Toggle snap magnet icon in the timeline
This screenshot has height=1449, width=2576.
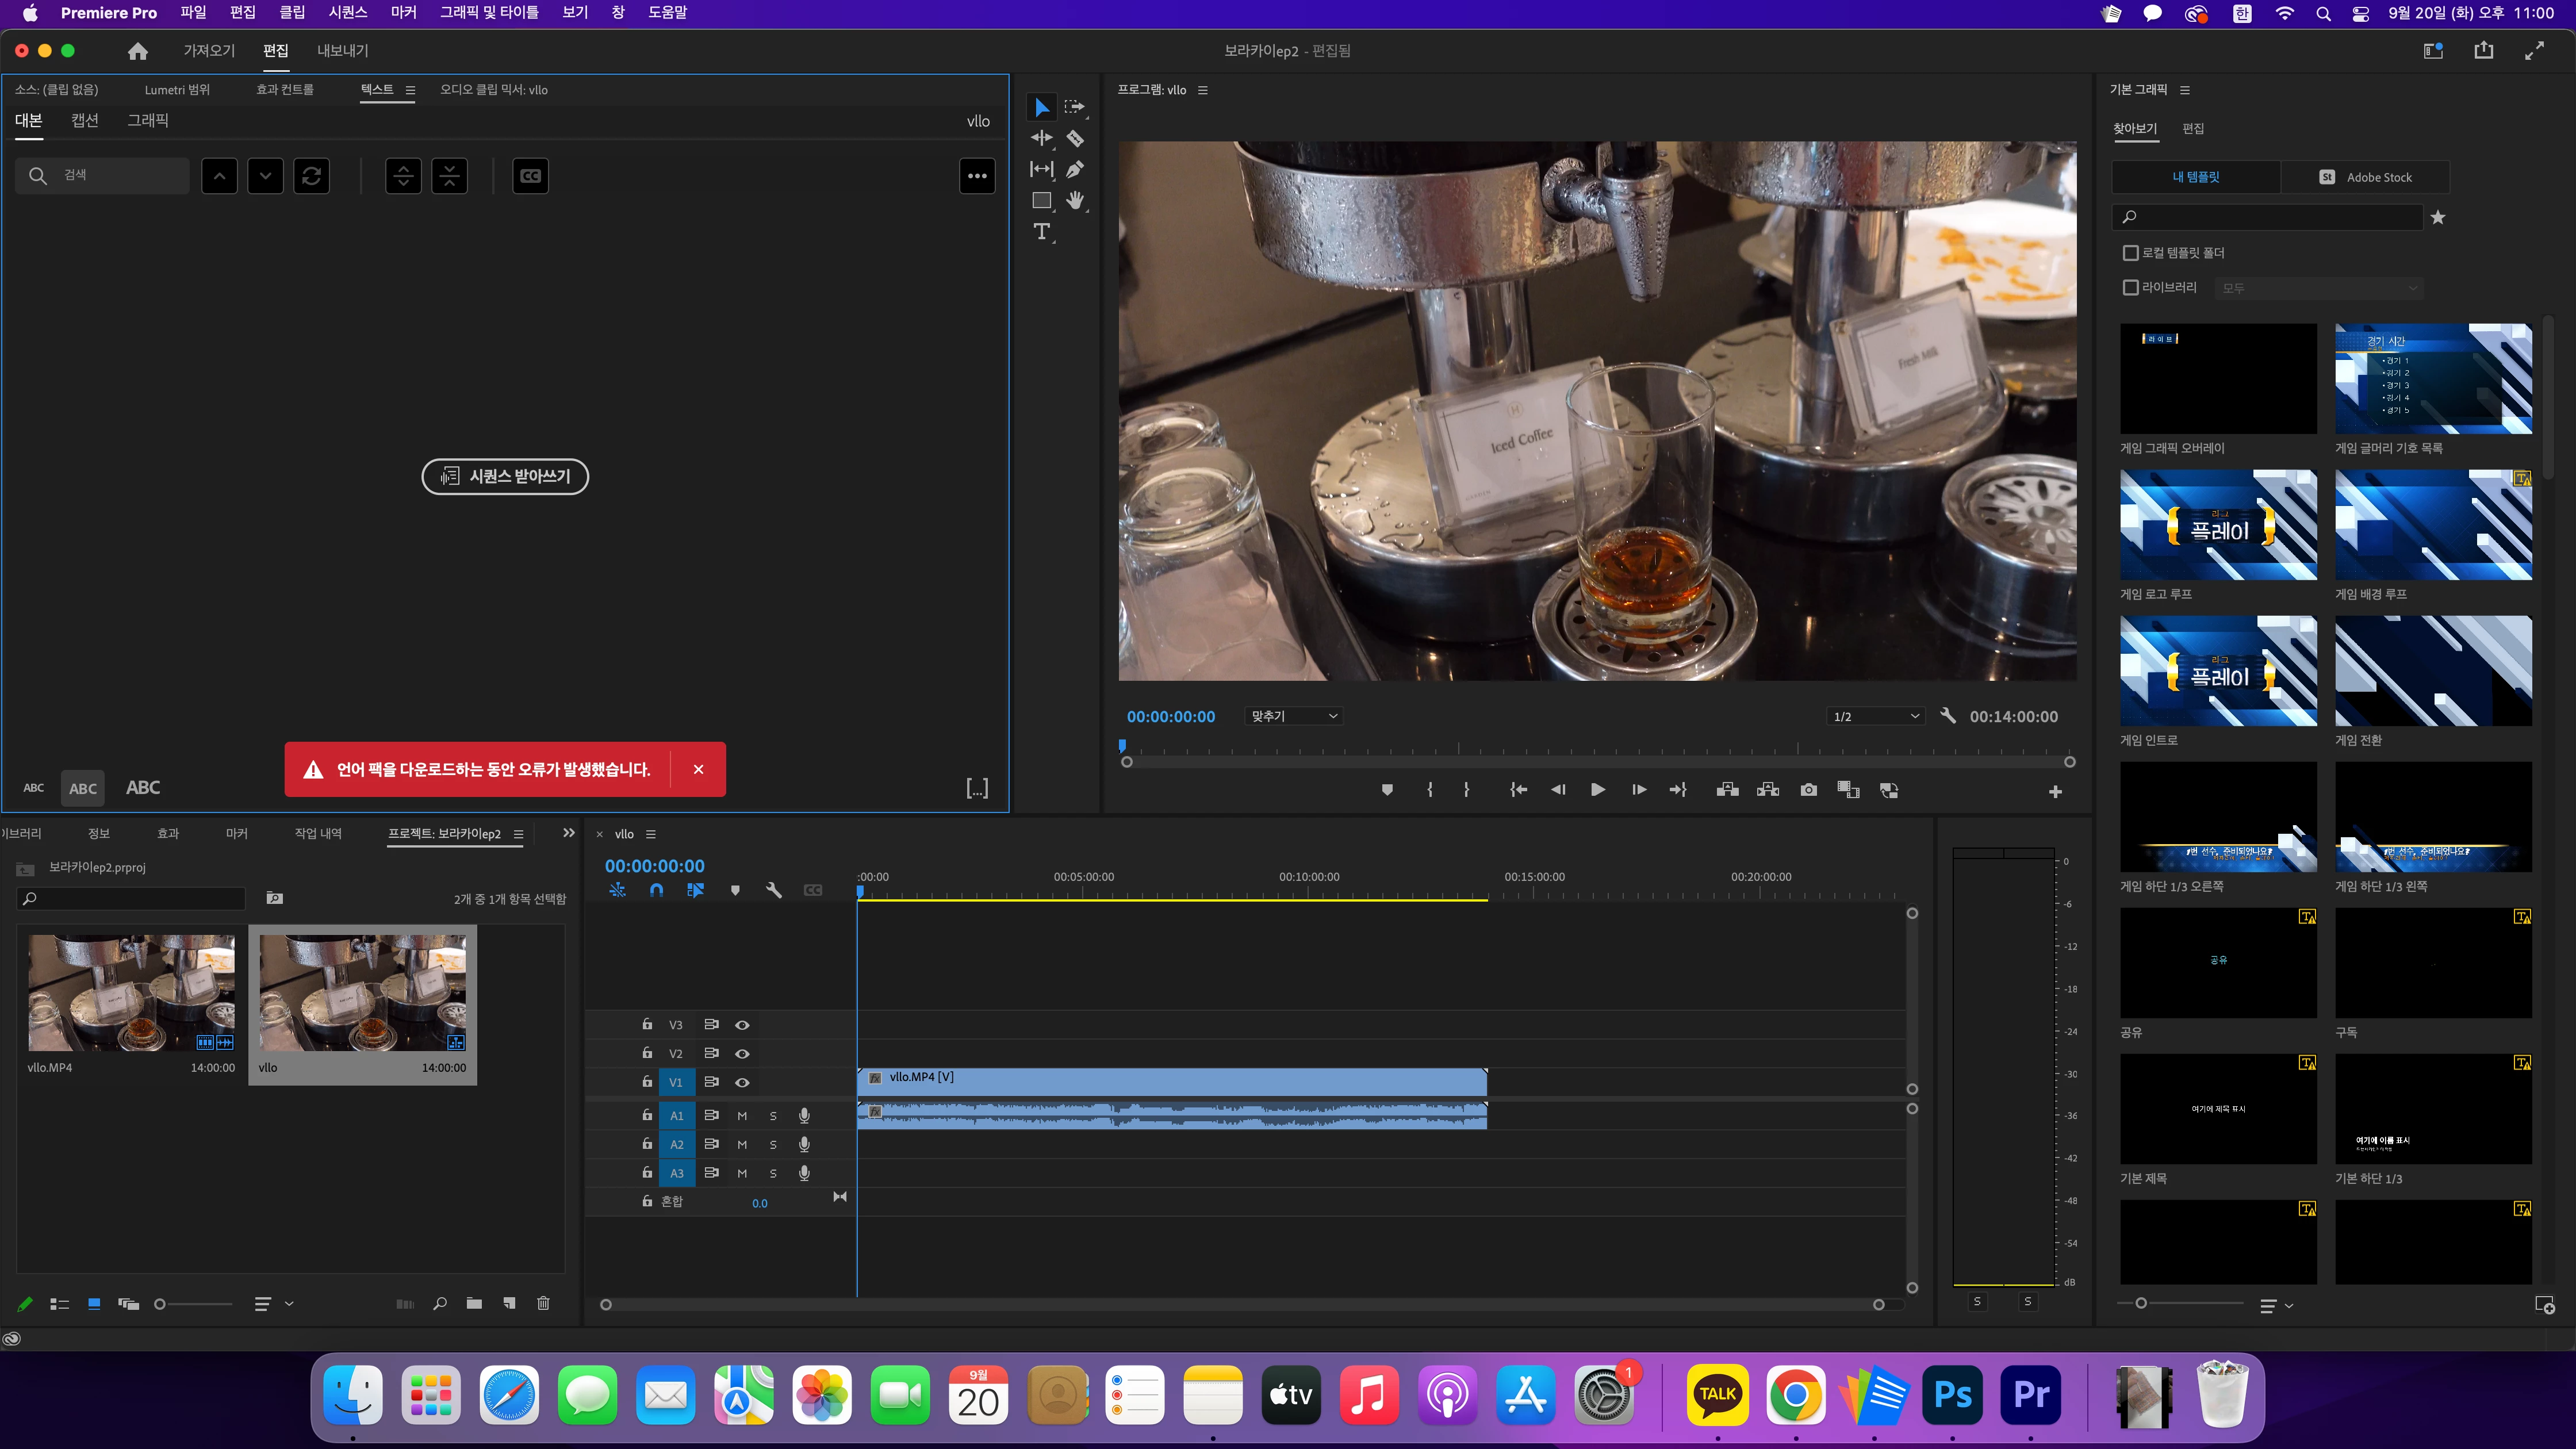(x=656, y=890)
